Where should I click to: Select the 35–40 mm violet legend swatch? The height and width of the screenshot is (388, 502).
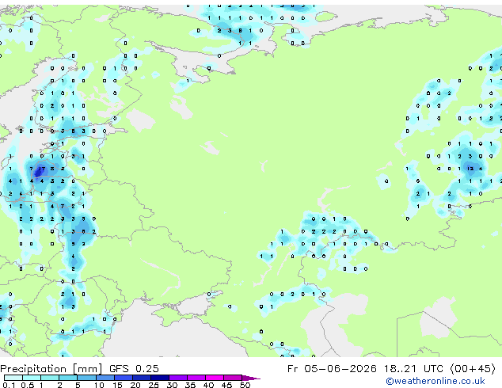[196, 378]
